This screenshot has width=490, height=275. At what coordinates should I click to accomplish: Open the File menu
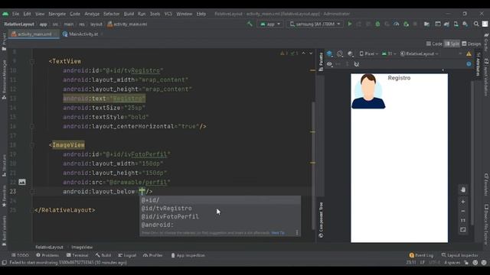[x=15, y=14]
